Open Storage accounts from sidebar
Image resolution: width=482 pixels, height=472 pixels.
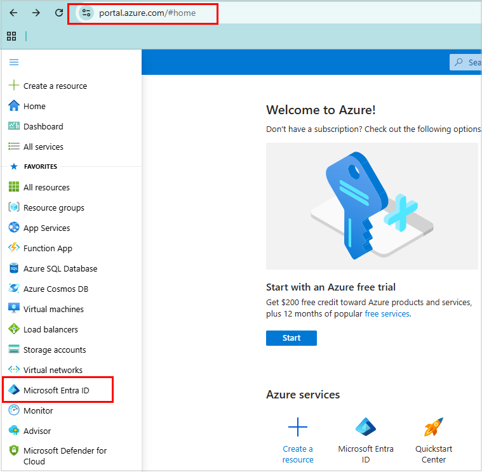(55, 350)
